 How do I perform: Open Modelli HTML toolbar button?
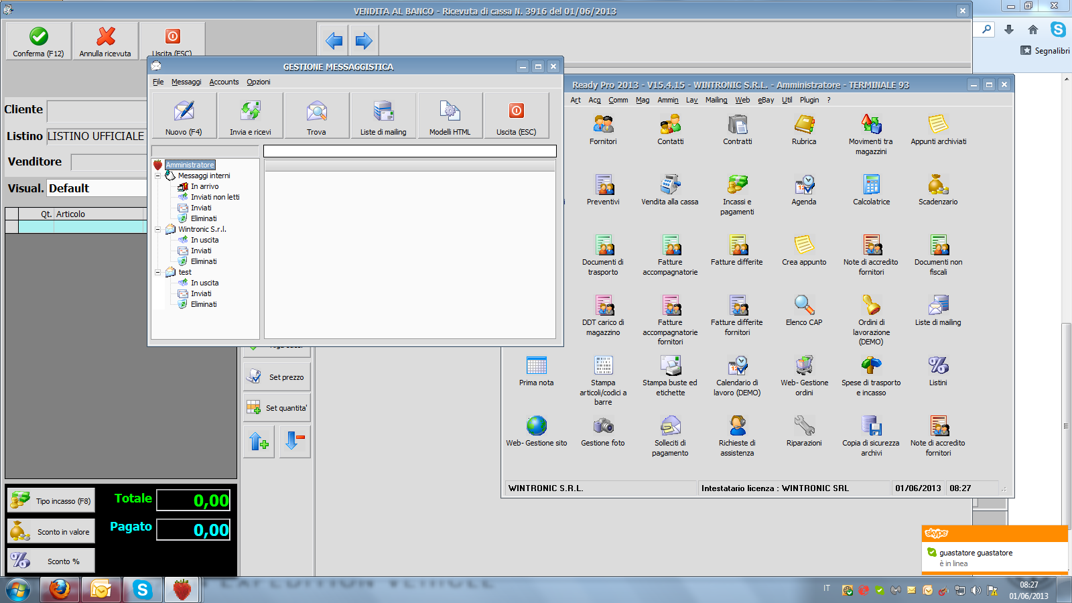450,116
